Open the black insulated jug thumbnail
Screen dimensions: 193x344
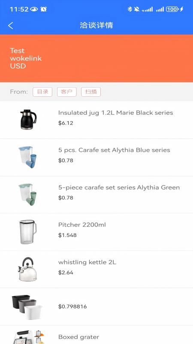(28, 120)
